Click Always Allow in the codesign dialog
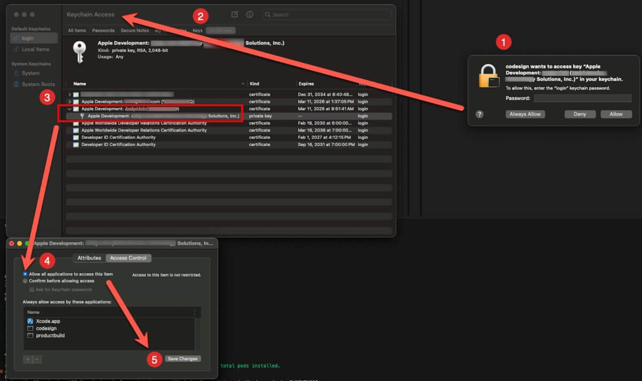This screenshot has width=642, height=381. (x=525, y=114)
